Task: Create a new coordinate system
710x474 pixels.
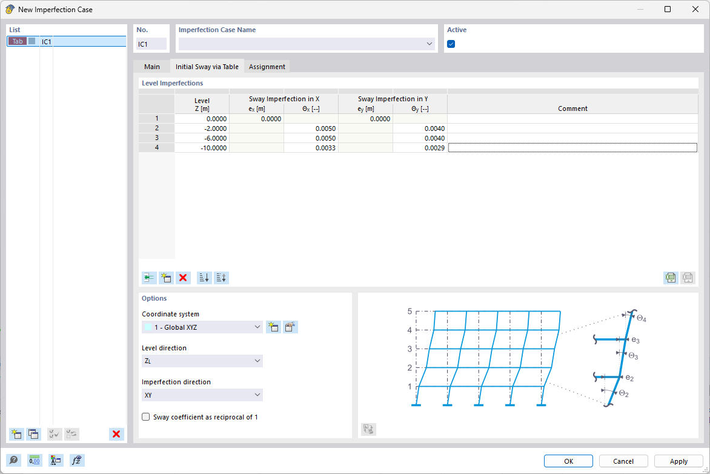Action: pyautogui.click(x=273, y=327)
